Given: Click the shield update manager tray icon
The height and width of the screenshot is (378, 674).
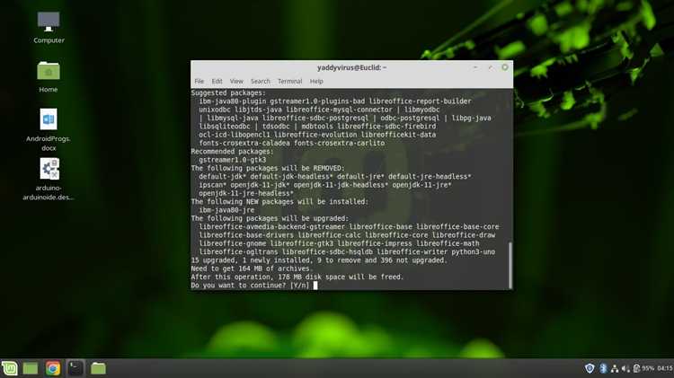Looking at the screenshot, I should point(590,368).
